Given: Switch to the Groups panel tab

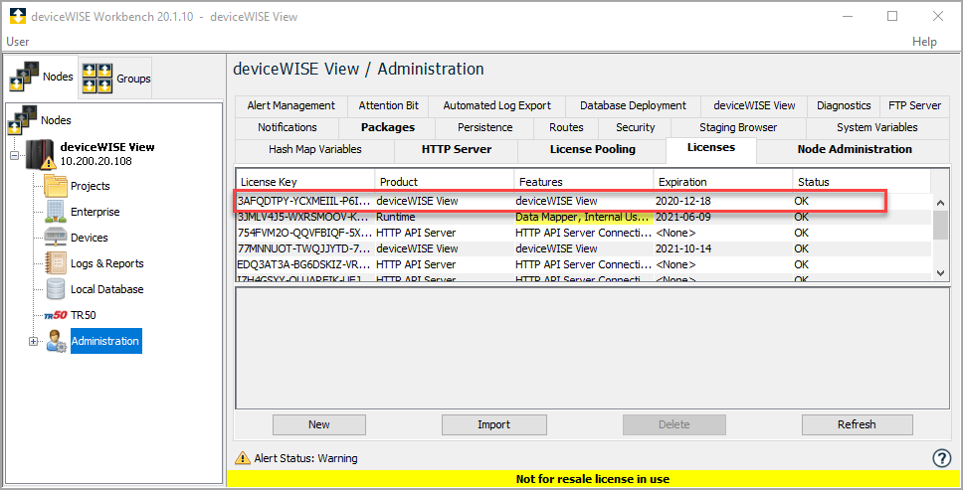Looking at the screenshot, I should tap(116, 78).
